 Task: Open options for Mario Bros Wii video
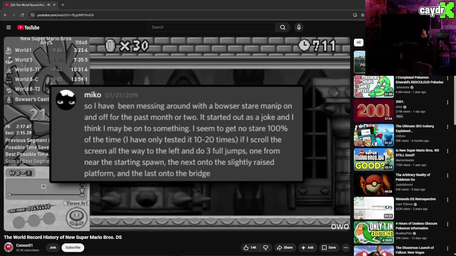click(x=447, y=151)
